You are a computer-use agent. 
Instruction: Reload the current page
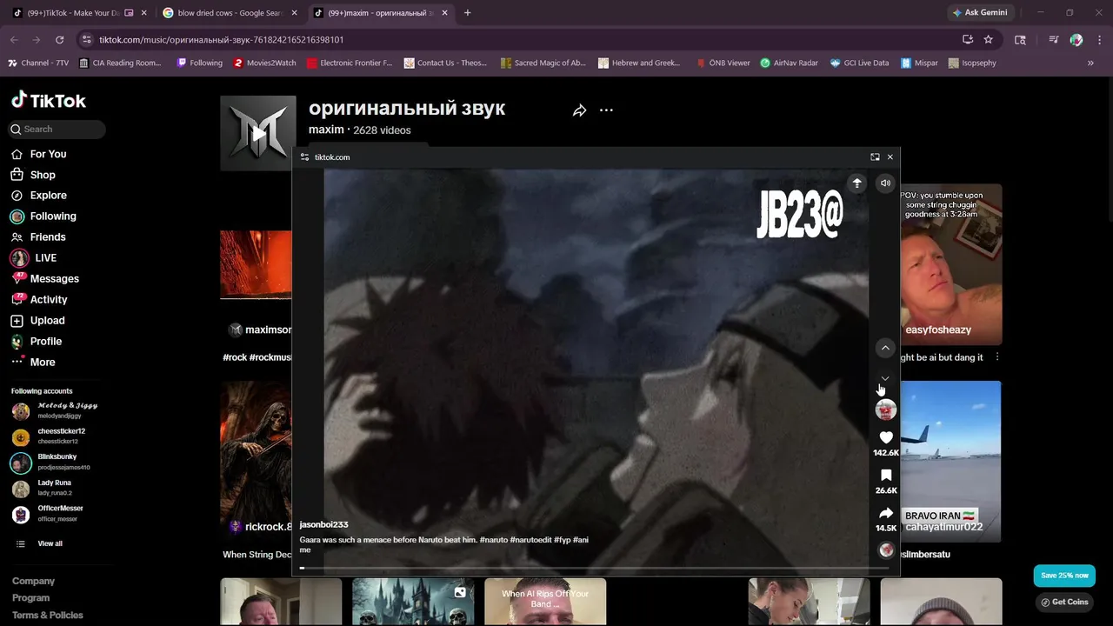coord(59,40)
